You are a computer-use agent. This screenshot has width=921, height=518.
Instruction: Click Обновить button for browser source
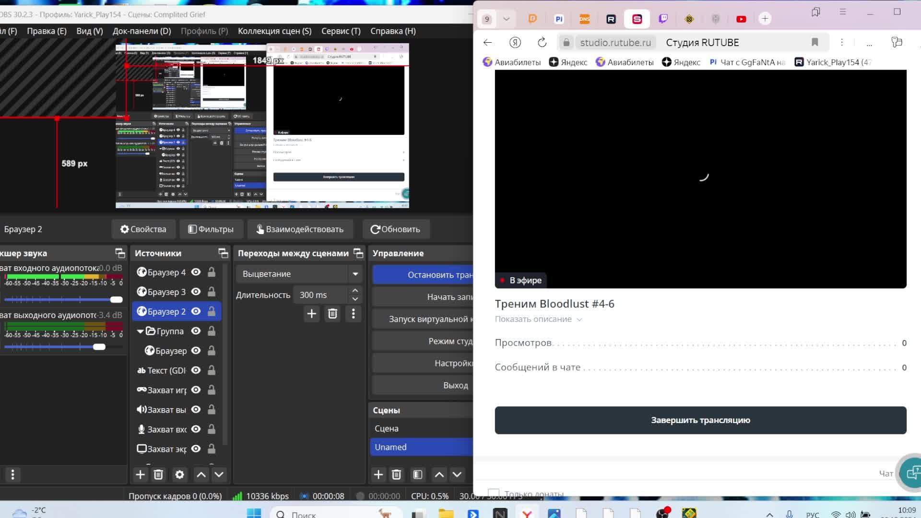[x=396, y=229]
